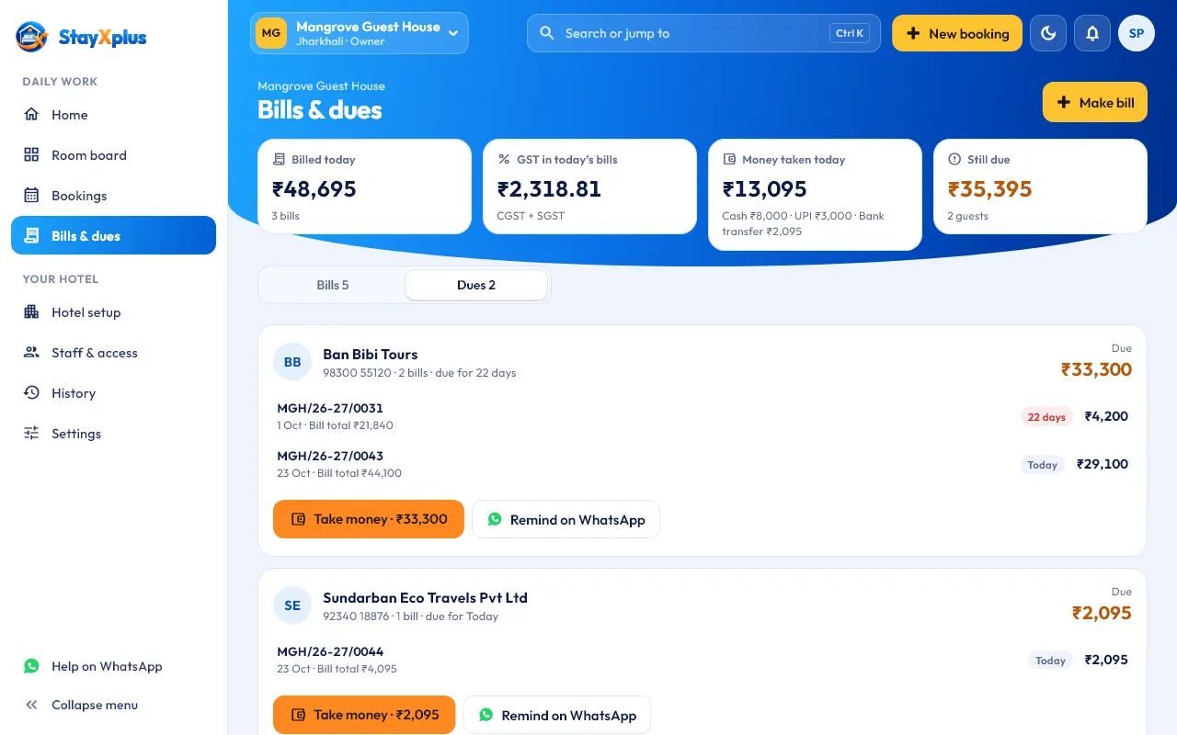
Task: Click the Money taken today card
Action: 815,194
